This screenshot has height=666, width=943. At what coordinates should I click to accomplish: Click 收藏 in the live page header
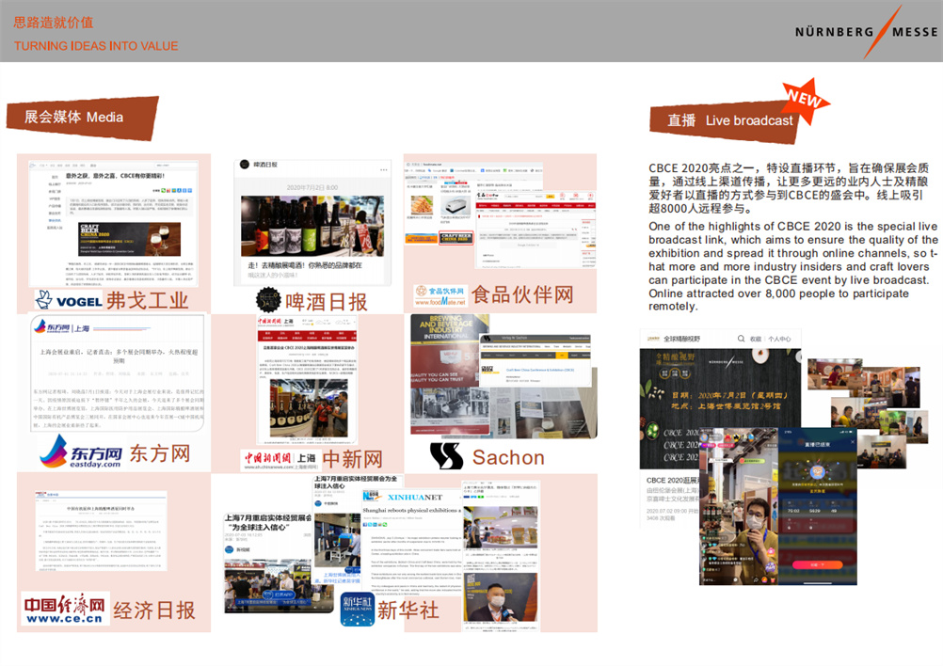pos(756,339)
